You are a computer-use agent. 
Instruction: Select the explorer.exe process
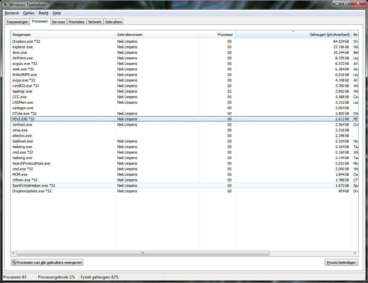tap(184, 47)
